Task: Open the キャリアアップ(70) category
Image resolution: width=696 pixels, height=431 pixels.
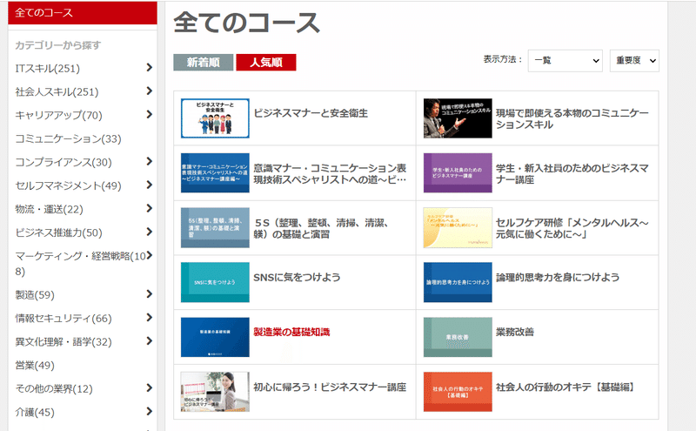Action: [58, 116]
